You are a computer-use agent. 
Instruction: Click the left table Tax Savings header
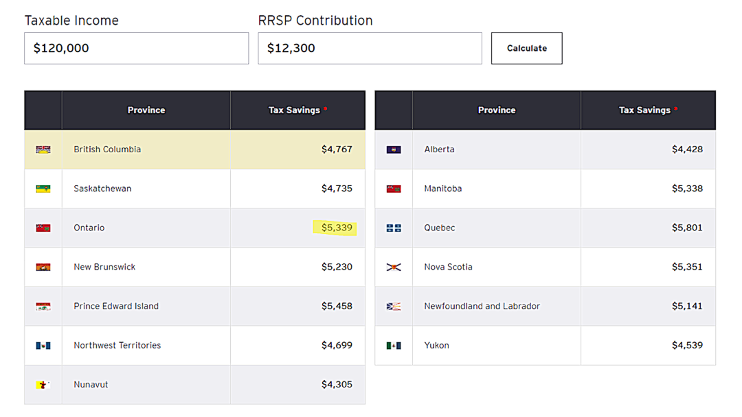pyautogui.click(x=295, y=110)
